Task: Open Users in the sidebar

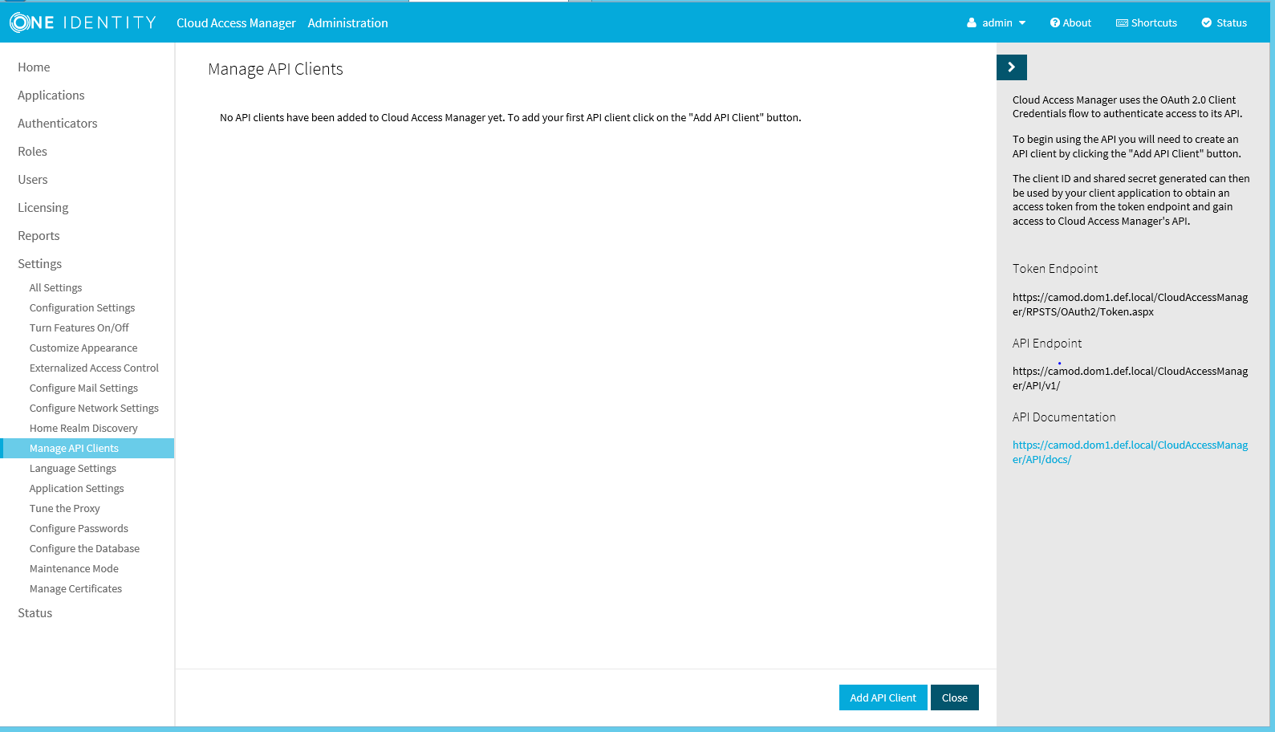Action: tap(33, 180)
